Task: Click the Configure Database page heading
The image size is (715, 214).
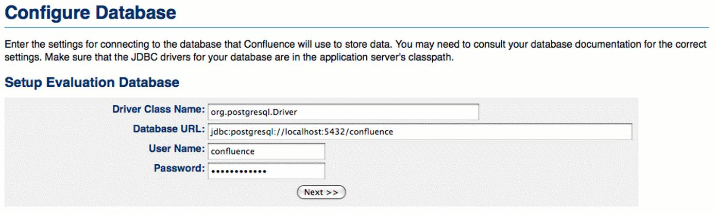Action: coord(91,13)
